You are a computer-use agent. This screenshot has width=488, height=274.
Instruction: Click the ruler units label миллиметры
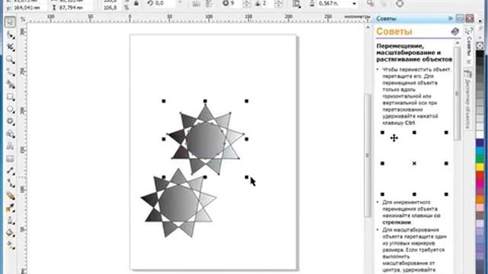tap(358, 17)
